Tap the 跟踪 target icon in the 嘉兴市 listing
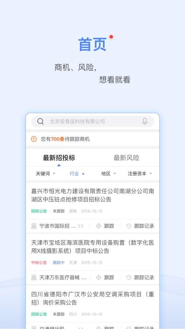The image size is (185, 329). coord(98,226)
